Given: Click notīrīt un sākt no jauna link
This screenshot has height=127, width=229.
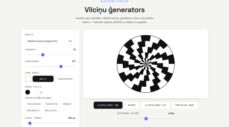Looking at the screenshot, I should coord(38,98).
